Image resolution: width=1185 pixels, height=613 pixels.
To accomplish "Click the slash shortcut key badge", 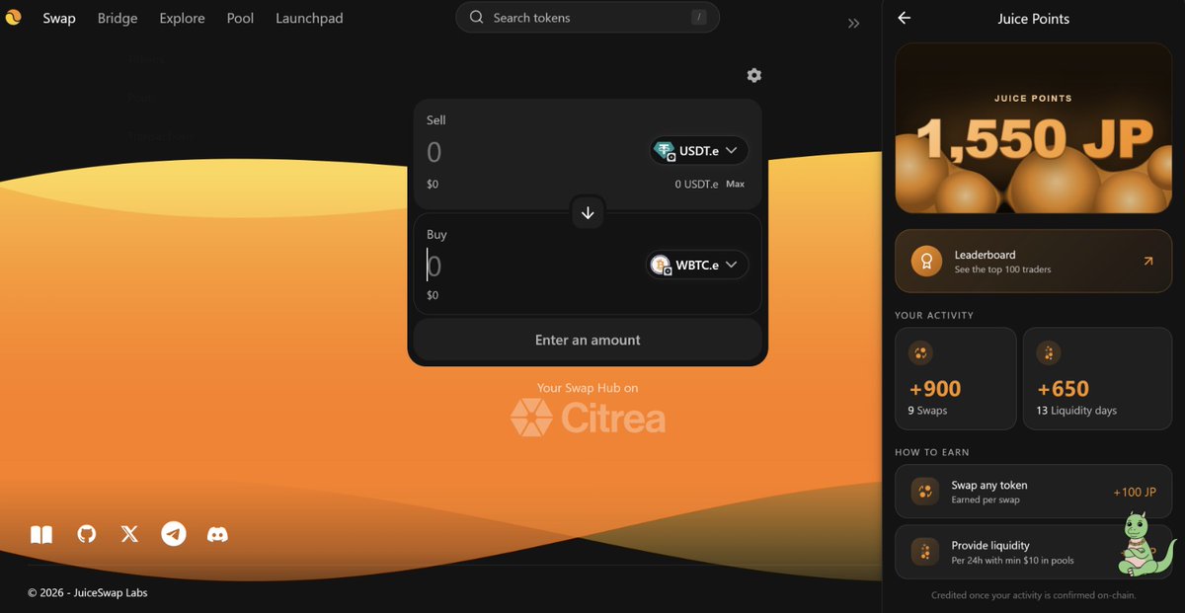I will point(699,18).
